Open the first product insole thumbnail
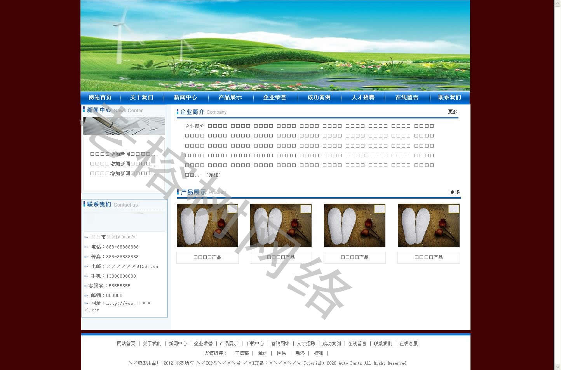 tap(207, 226)
